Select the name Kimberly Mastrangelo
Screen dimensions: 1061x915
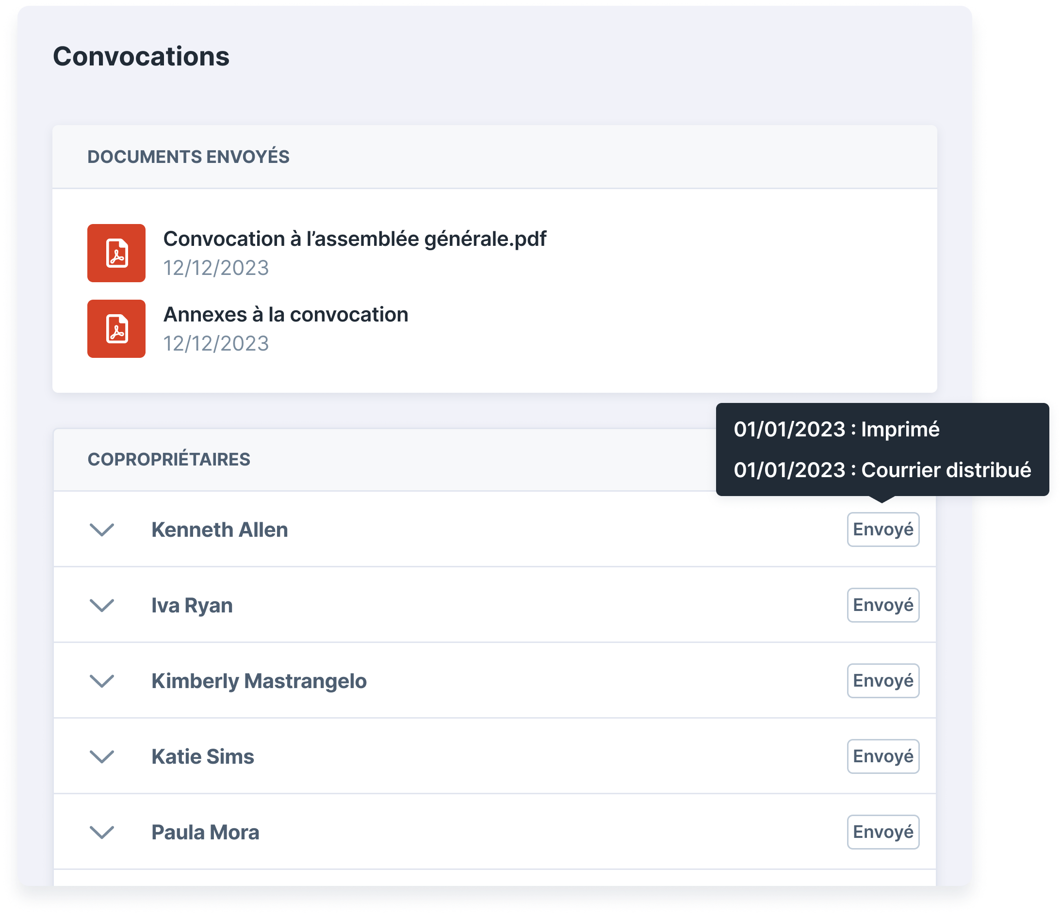259,681
